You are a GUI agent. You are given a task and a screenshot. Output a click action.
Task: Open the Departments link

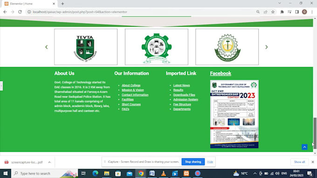coord(182,109)
